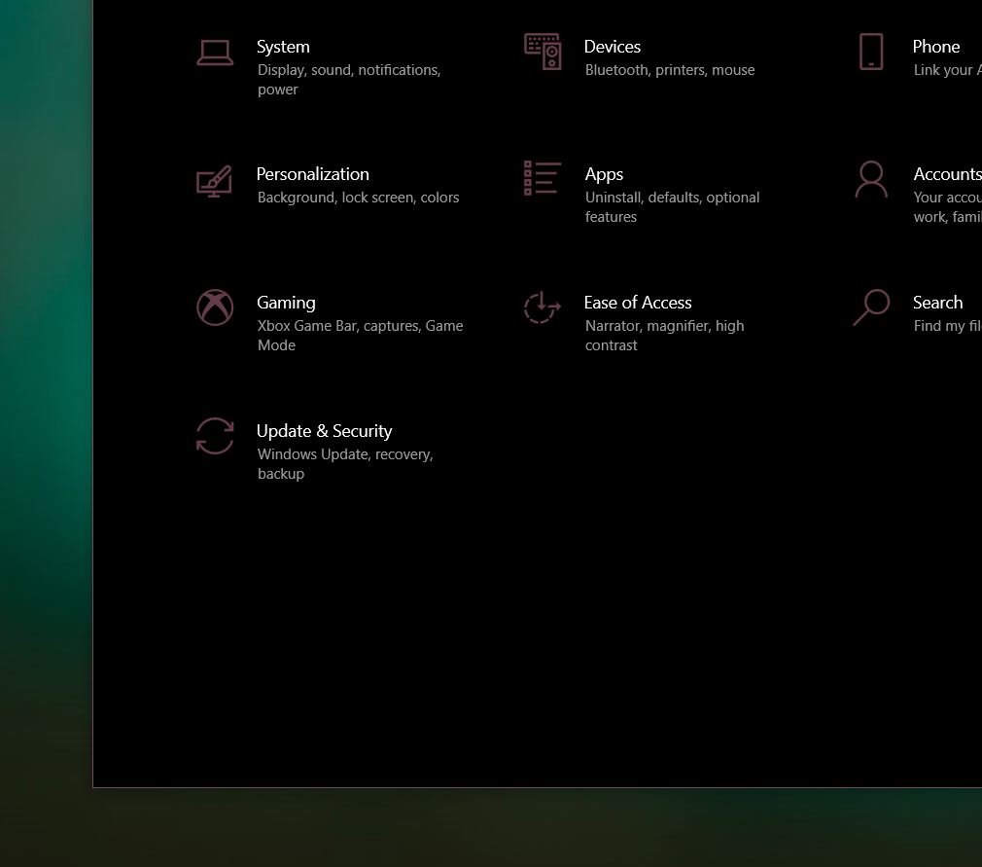This screenshot has width=982, height=867.
Task: Click 'Windows Update, recovery, backup' text
Action: point(345,464)
